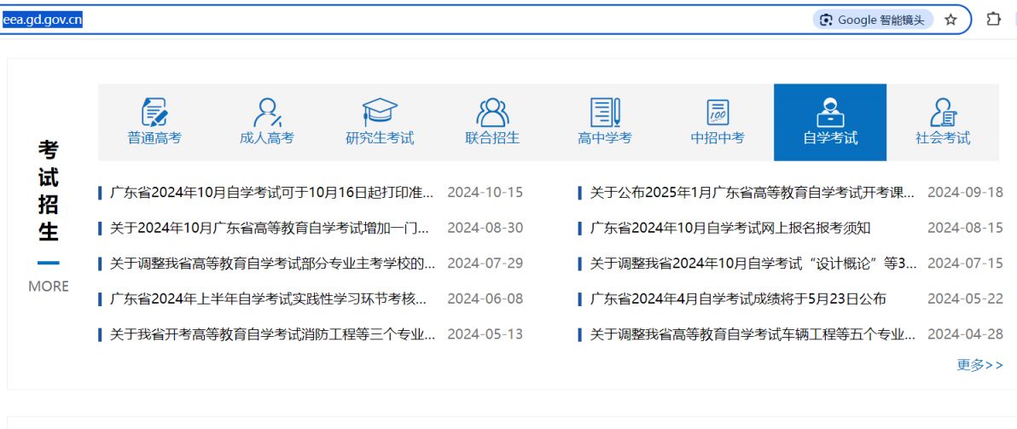Open news 广东省2024年10月自学考试可于10月16日起打印准
The width and height of the screenshot is (1017, 429).
click(272, 193)
